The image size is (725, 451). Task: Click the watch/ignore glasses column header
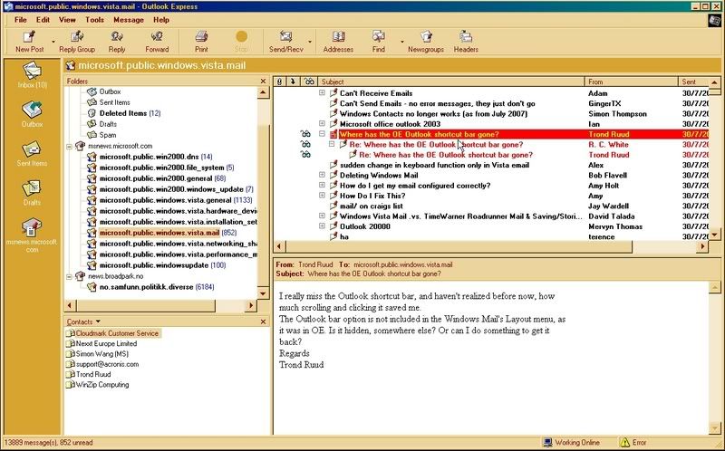click(x=309, y=82)
